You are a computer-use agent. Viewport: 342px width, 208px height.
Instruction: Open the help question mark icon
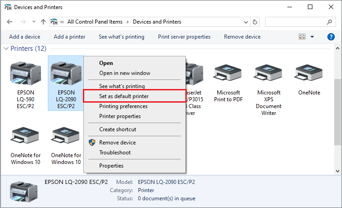(331, 37)
